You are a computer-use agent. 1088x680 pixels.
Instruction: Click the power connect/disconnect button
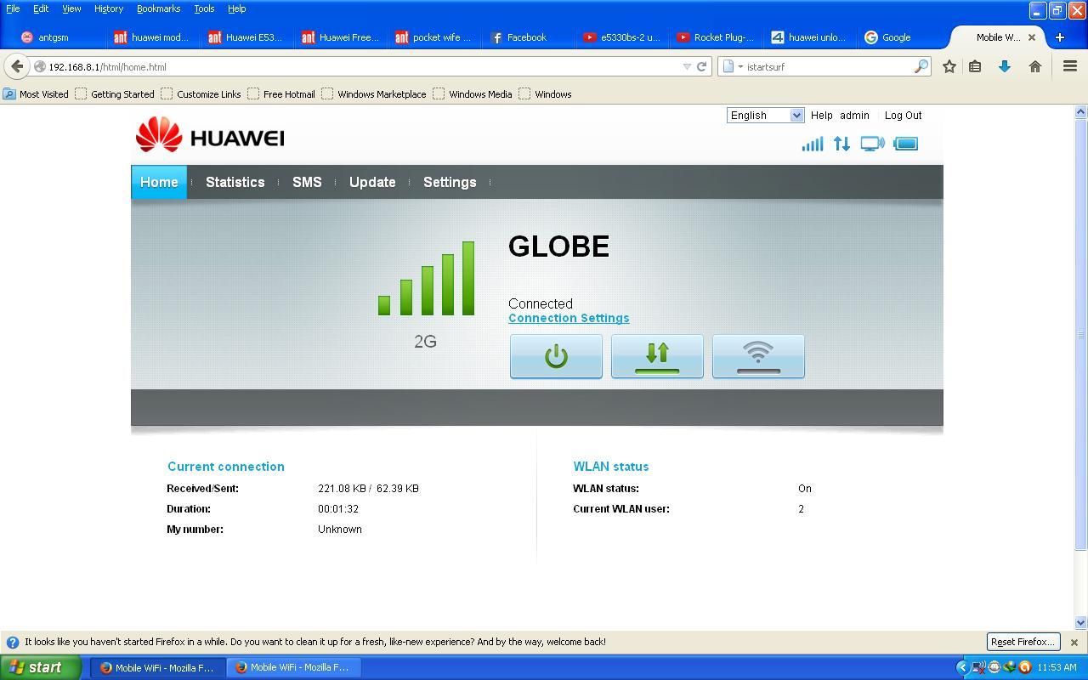click(x=556, y=356)
